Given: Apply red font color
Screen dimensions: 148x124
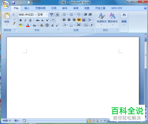Looking at the screenshot, I should [x=28, y=25].
